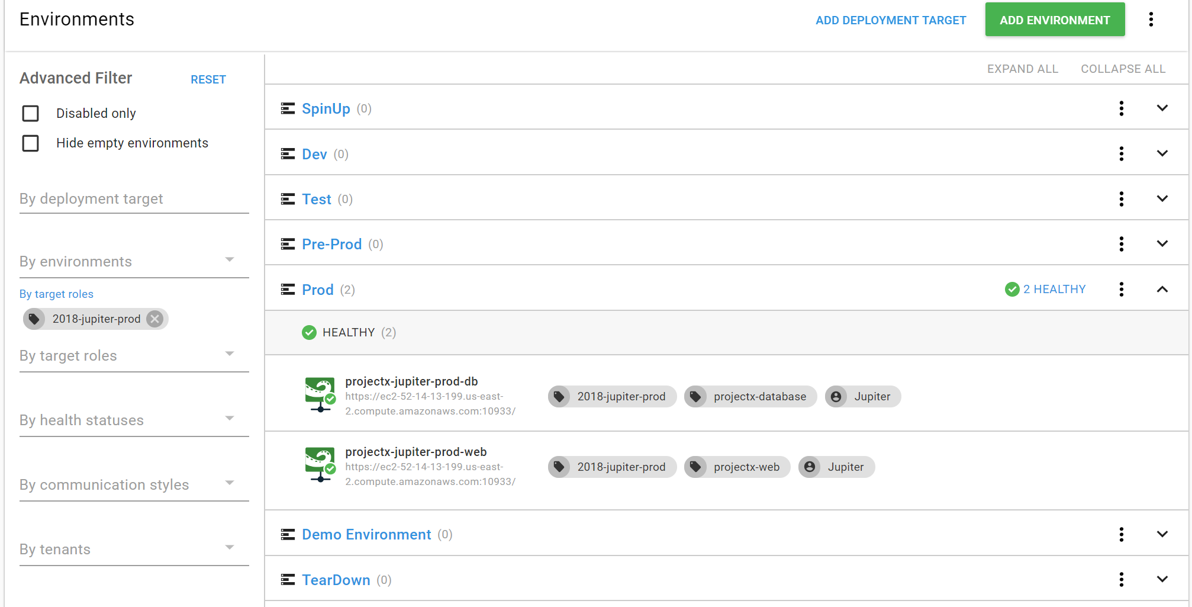
Task: Open the page overflow menu beside Add Environment
Action: [x=1151, y=20]
